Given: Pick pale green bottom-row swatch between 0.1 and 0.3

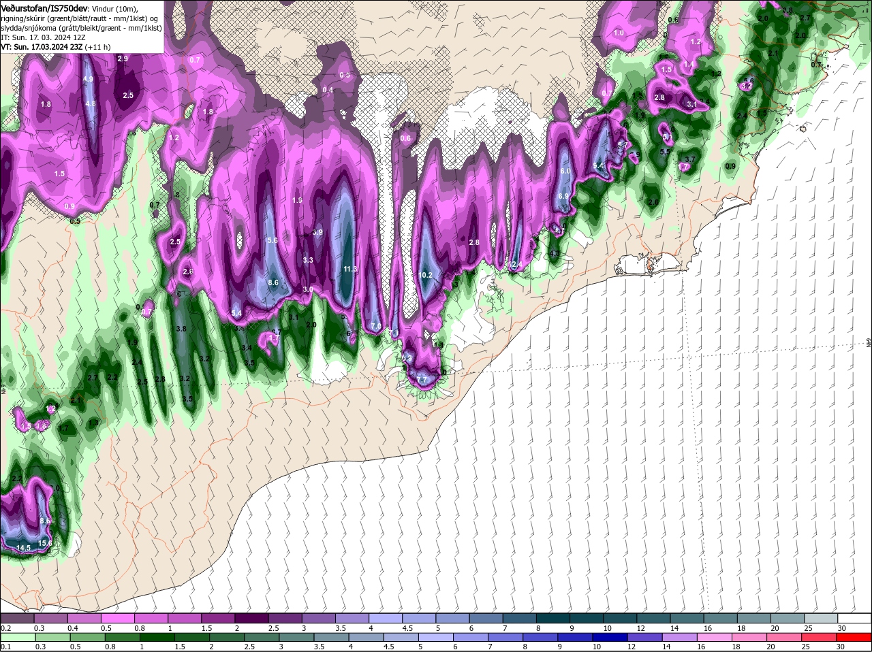Looking at the screenshot, I should 17,637.
